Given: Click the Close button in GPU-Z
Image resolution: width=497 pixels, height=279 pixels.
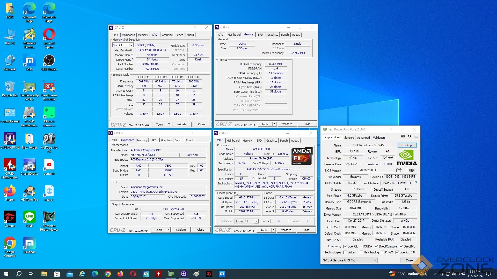Looking at the screenshot, I should click(x=409, y=260).
